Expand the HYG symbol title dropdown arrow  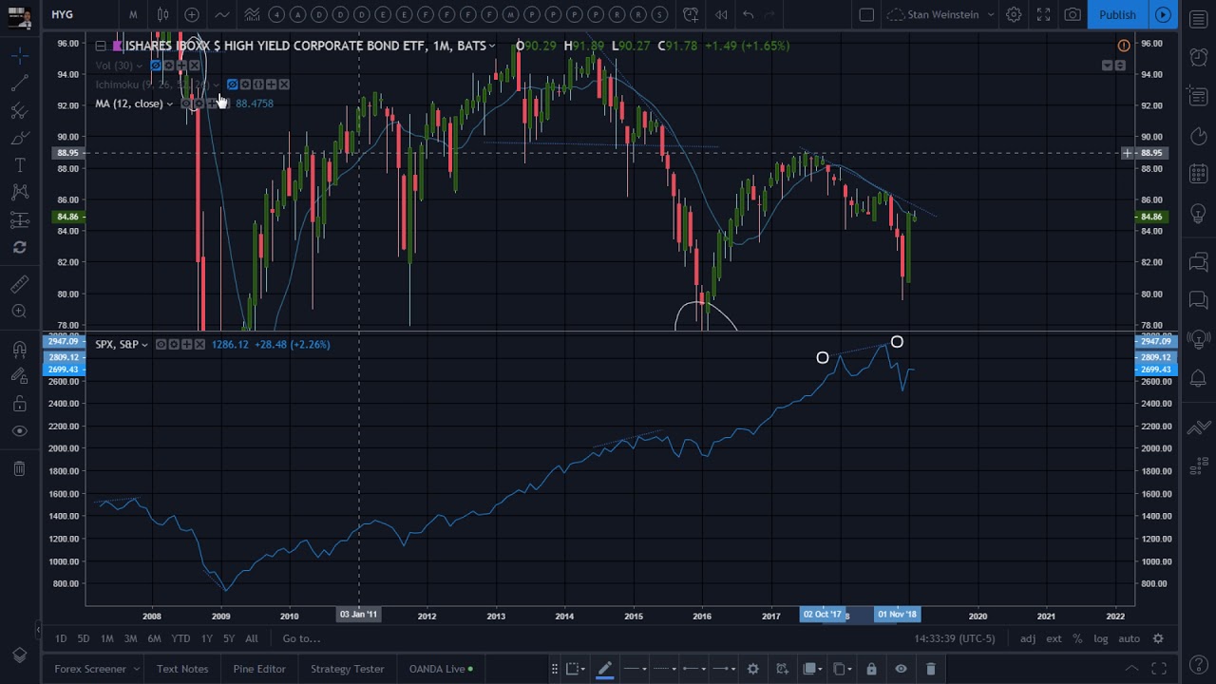pyautogui.click(x=491, y=46)
